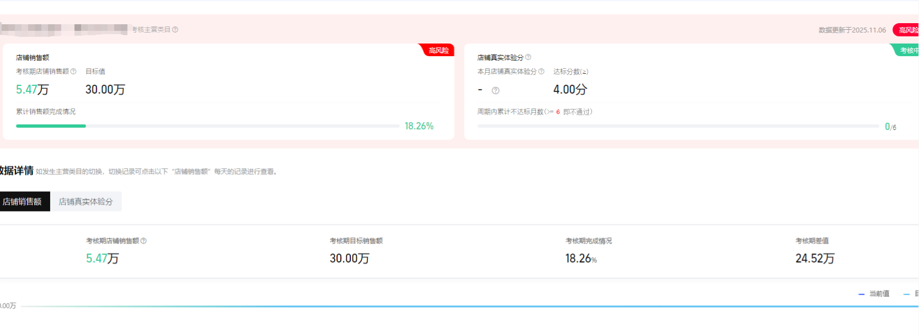
Task: Click help icon beside 店铺真实体验分 card title
Action: coord(528,57)
